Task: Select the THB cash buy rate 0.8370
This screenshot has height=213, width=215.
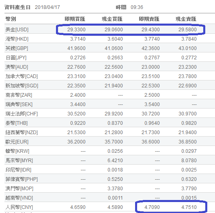Action: coord(115,123)
